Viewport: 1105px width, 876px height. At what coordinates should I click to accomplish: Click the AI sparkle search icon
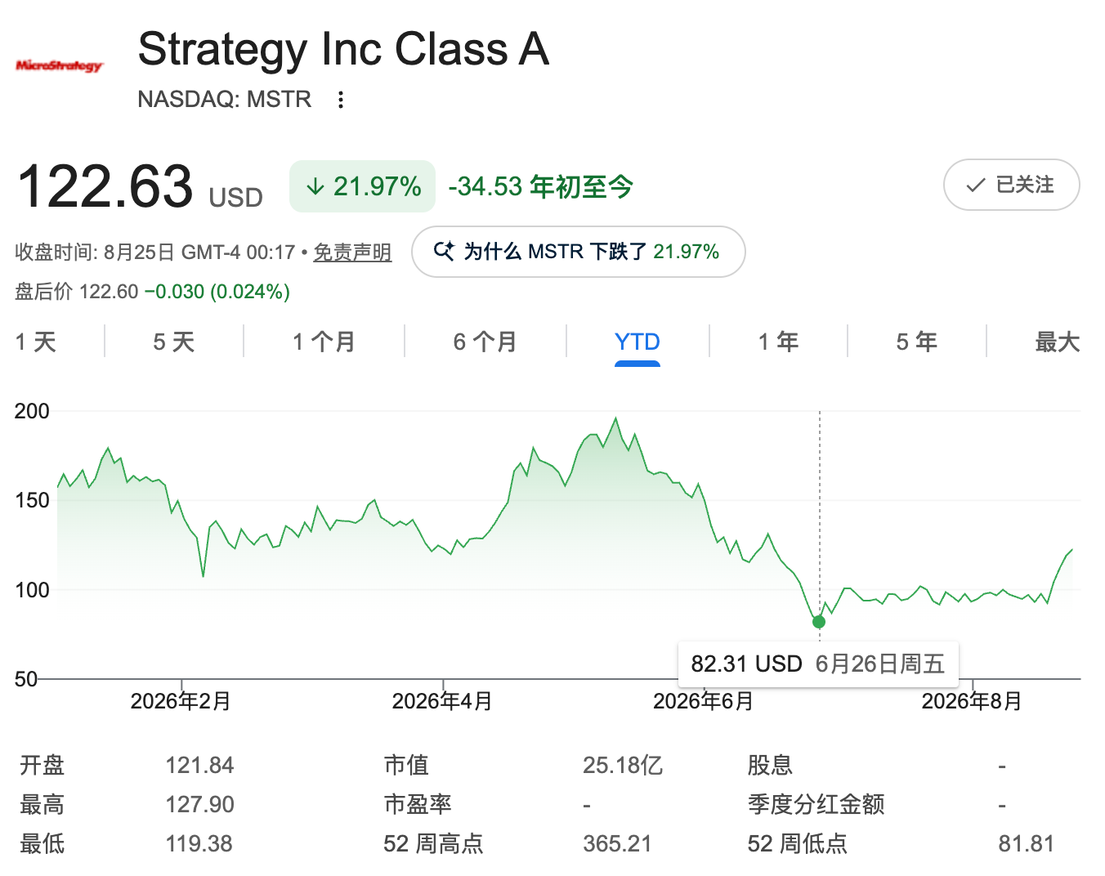(x=444, y=251)
